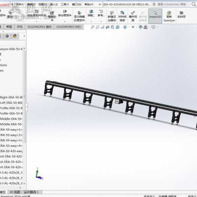
Task: Click the motor on the conveyor model
Action: point(119,102)
